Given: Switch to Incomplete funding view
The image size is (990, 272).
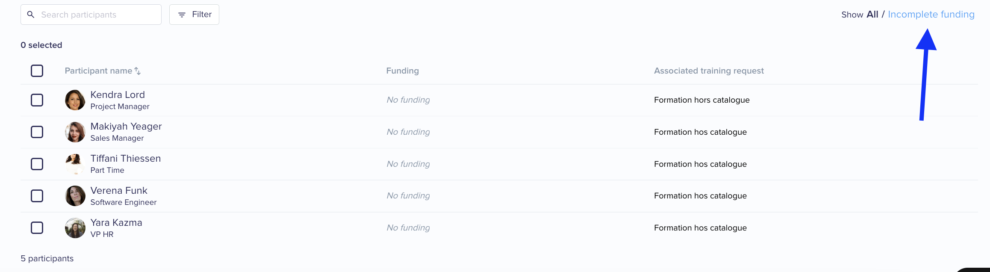Looking at the screenshot, I should [x=931, y=15].
